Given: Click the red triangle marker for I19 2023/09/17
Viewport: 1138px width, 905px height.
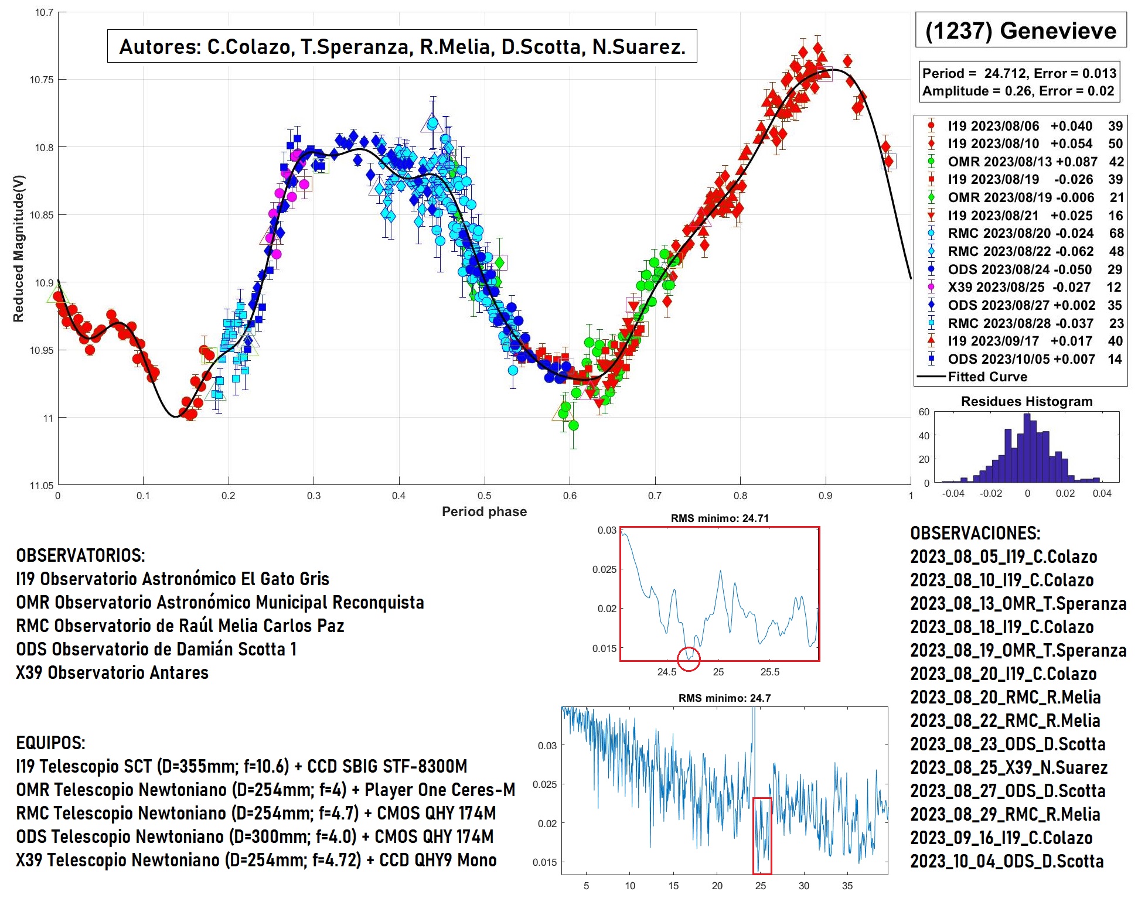Looking at the screenshot, I should [x=931, y=340].
